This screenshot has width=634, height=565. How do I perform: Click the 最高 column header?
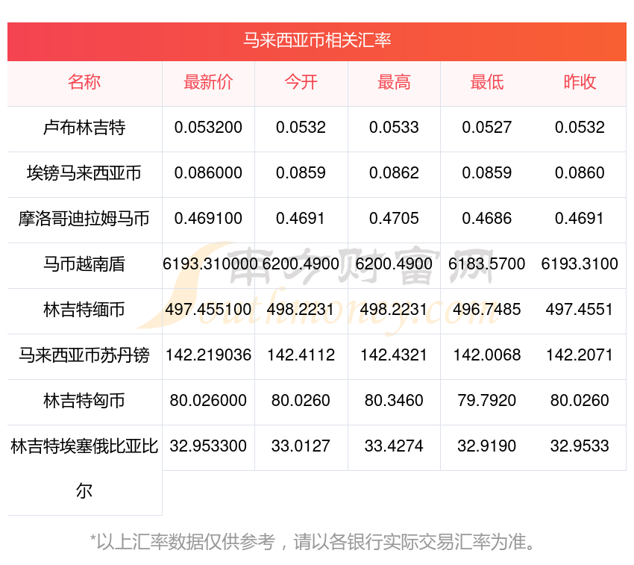394,82
